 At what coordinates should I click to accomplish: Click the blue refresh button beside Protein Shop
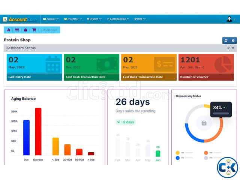click(x=226, y=40)
